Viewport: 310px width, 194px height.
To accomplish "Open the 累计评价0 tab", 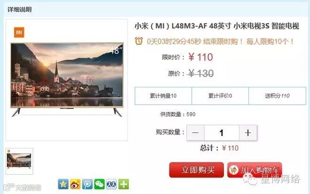I will tap(220, 96).
